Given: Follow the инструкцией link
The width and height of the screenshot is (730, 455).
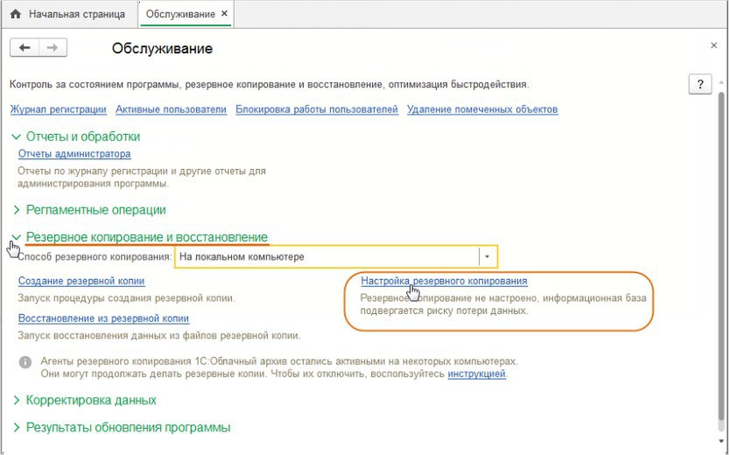Looking at the screenshot, I should [x=476, y=374].
